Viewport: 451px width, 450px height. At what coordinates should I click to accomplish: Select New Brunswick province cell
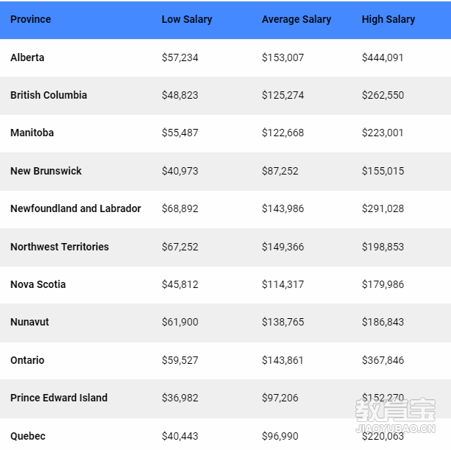tap(46, 171)
